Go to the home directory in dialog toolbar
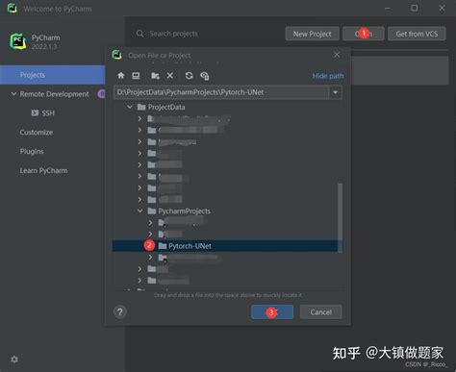 point(120,76)
